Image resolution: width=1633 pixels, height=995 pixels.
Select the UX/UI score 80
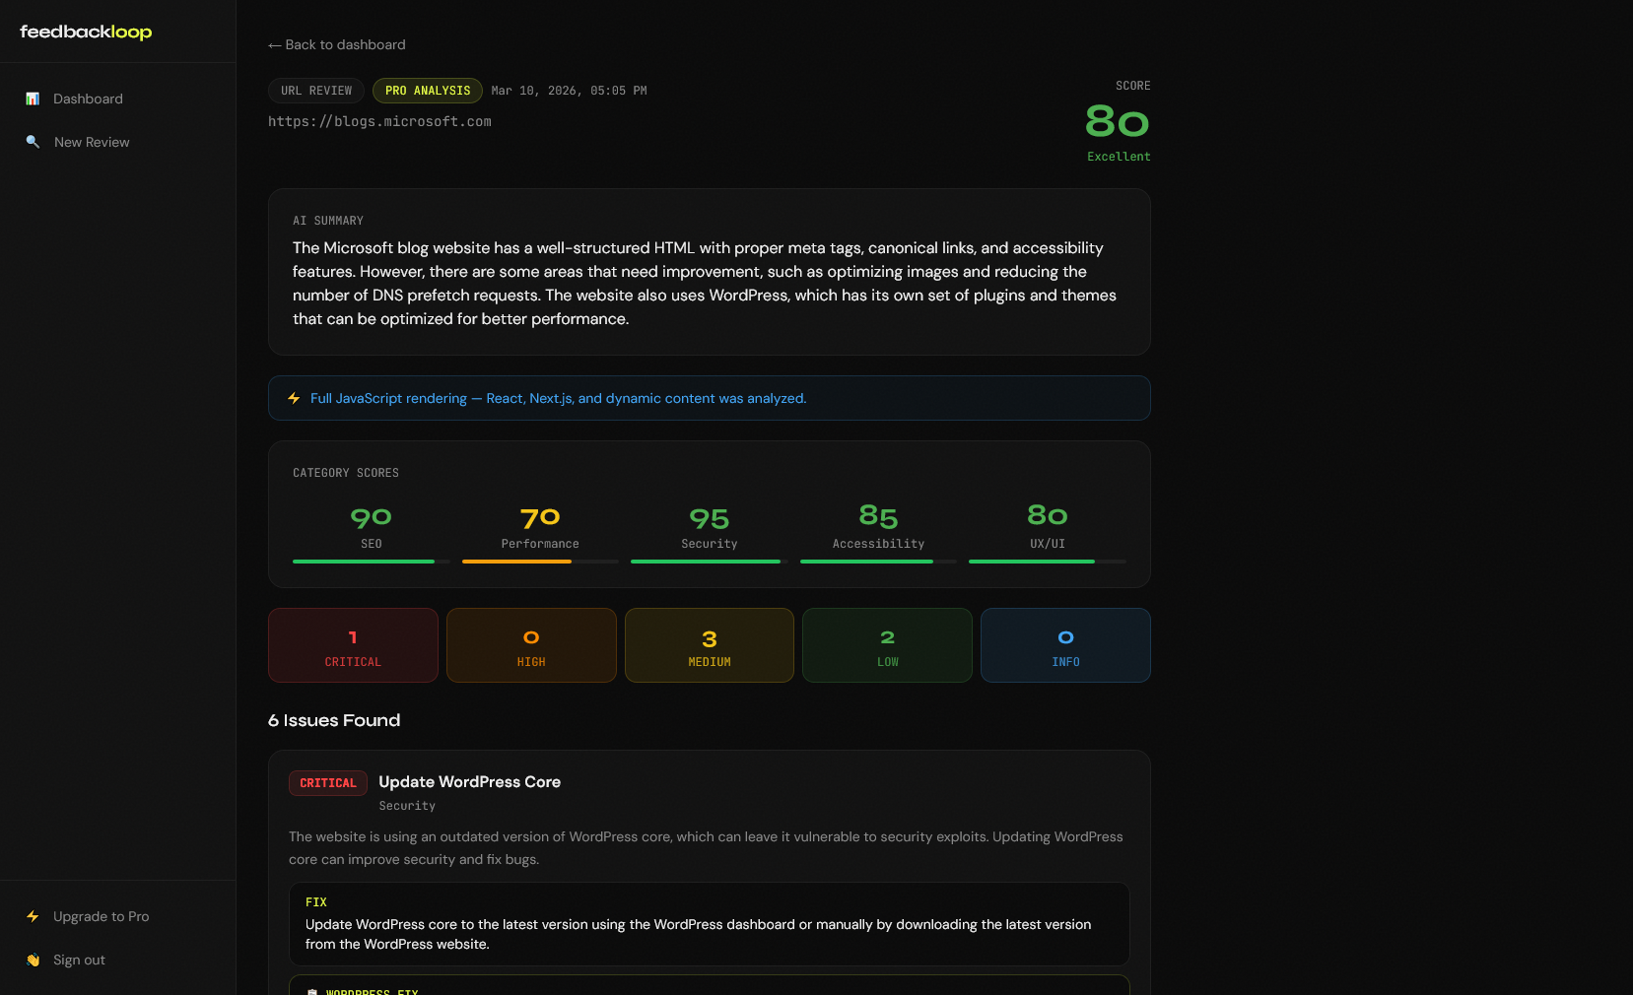pos(1048,515)
